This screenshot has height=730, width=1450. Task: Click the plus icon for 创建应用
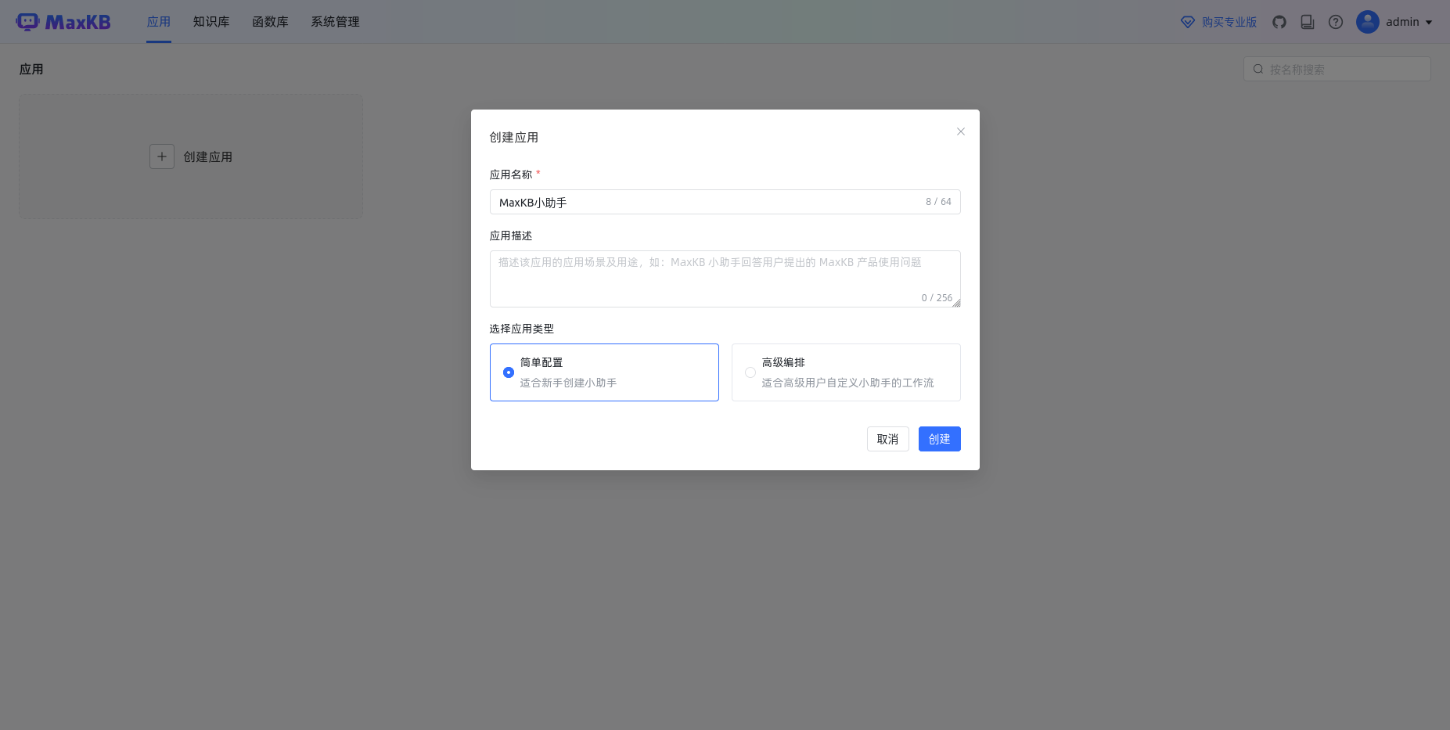pyautogui.click(x=162, y=156)
